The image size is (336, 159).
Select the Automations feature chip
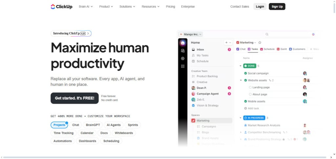[63, 141]
